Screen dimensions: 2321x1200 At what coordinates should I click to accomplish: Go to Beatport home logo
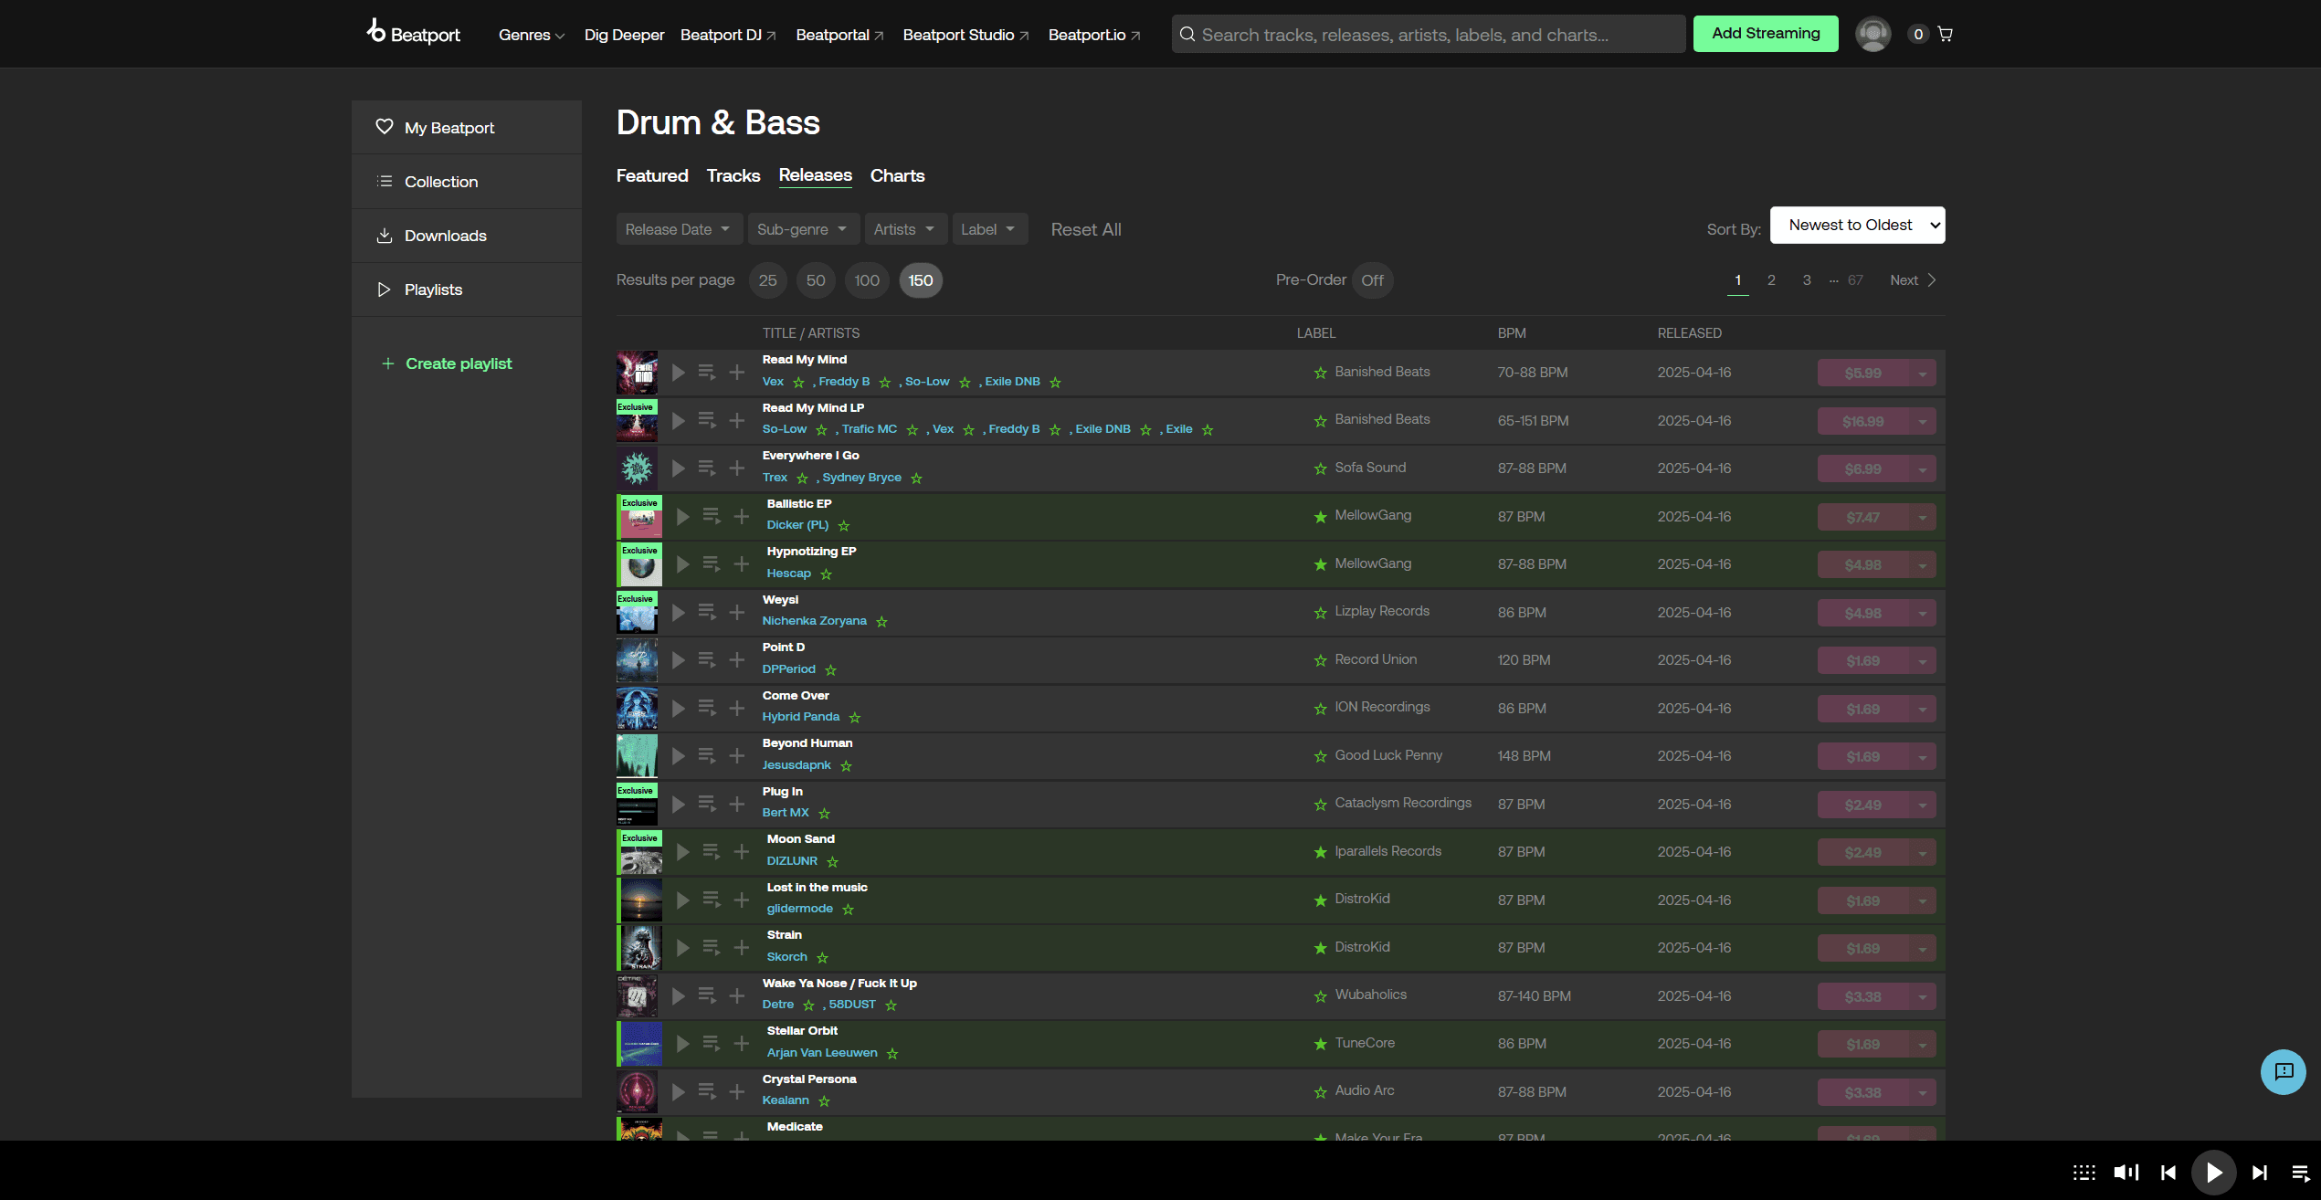coord(414,34)
